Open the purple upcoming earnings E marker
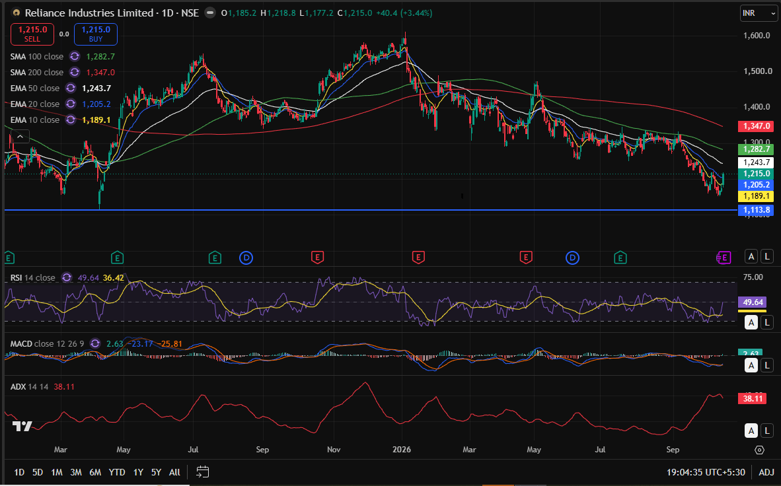The height and width of the screenshot is (486, 781). (x=724, y=258)
